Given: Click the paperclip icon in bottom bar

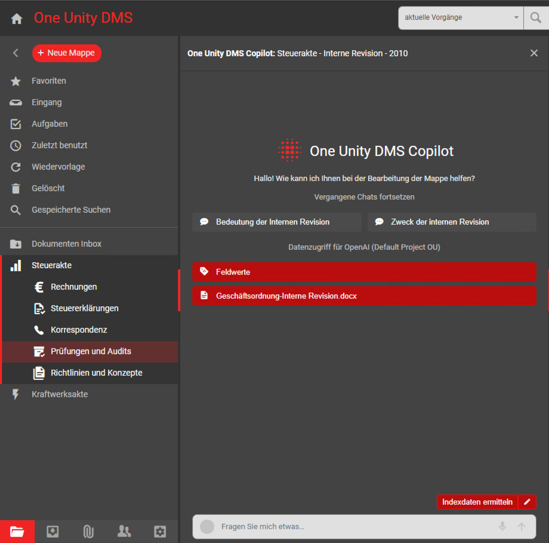Looking at the screenshot, I should pos(88,532).
